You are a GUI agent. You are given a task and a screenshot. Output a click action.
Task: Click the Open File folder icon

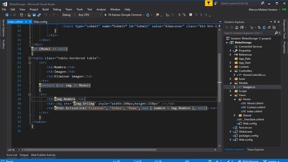[x=29, y=15]
